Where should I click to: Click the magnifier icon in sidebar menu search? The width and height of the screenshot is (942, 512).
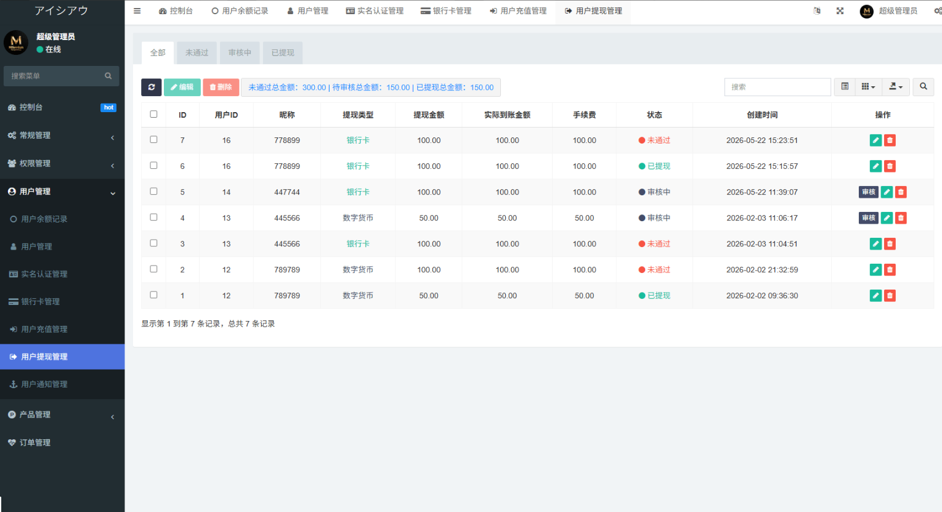[108, 76]
